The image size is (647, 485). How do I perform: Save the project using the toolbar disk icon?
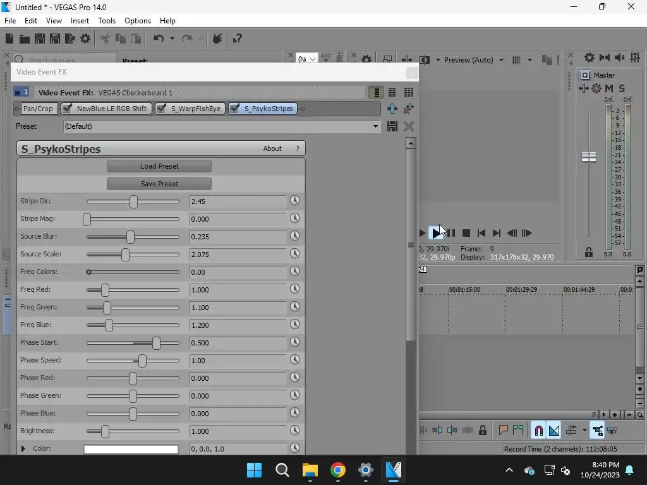[x=40, y=39]
